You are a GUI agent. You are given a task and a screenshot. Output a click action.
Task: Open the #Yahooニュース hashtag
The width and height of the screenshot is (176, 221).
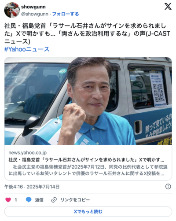27,49
